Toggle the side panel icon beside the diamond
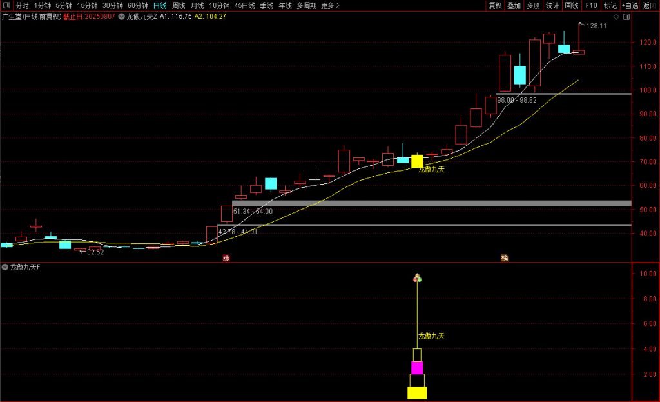Screen dimensions: 660x402 [627, 16]
